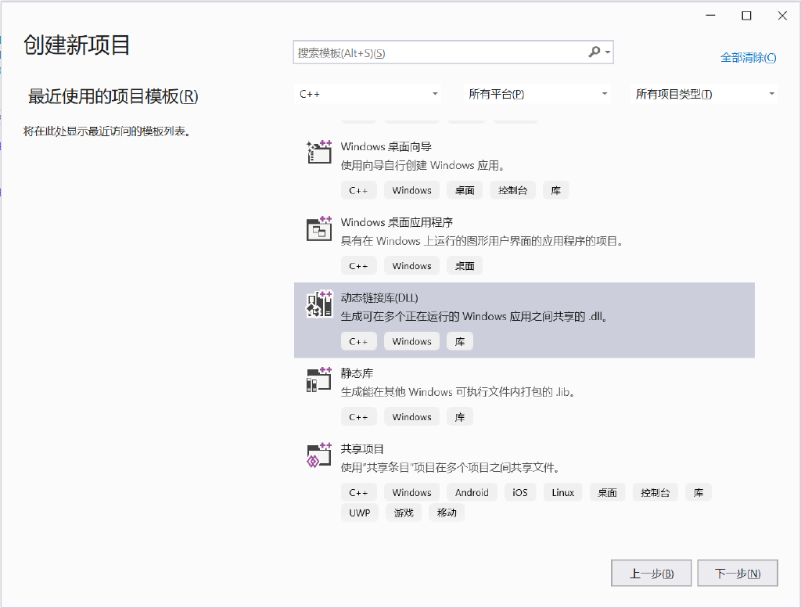The width and height of the screenshot is (801, 608).
Task: Select the 共享项目 template icon
Action: point(318,455)
